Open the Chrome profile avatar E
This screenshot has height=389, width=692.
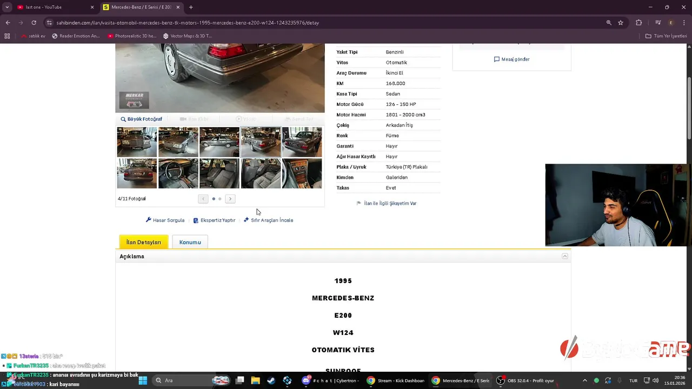pos(671,23)
